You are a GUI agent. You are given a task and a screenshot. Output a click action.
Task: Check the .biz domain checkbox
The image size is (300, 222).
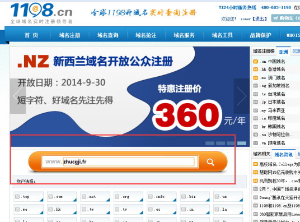(184, 197)
